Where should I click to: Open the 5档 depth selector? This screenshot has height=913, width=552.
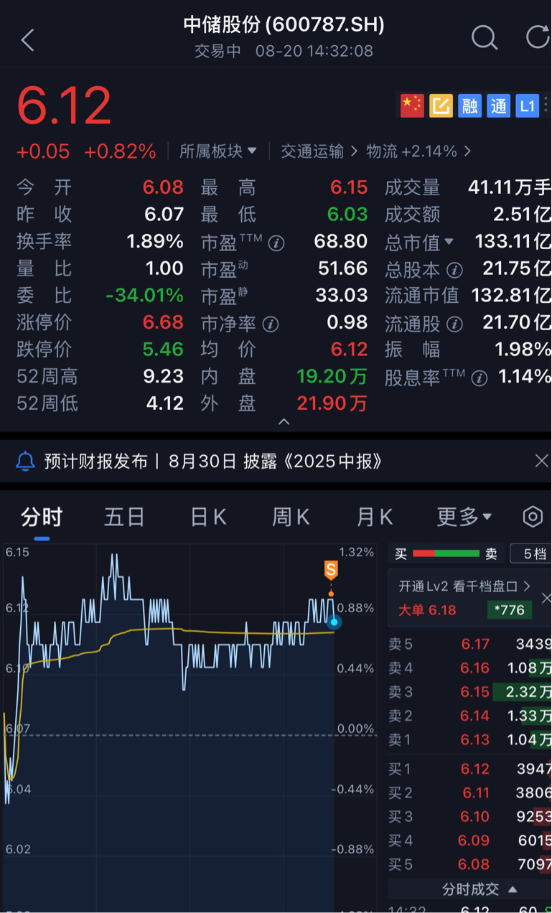click(x=532, y=553)
